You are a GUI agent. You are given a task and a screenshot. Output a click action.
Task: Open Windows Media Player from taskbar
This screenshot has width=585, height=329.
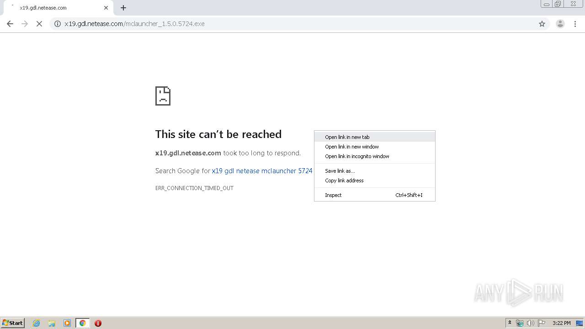(67, 323)
